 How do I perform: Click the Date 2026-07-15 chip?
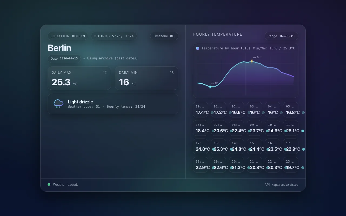(64, 59)
